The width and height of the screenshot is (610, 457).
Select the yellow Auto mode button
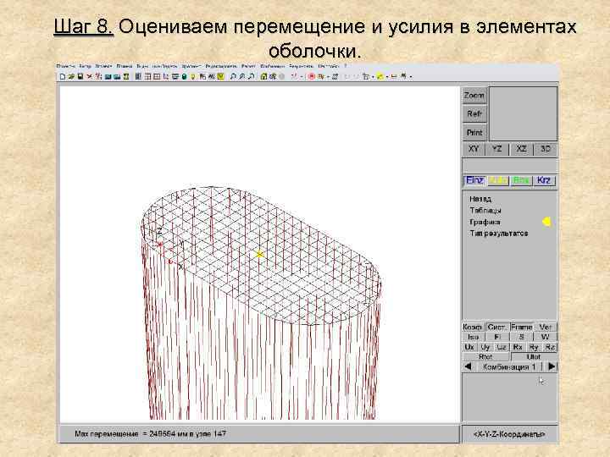498,181
